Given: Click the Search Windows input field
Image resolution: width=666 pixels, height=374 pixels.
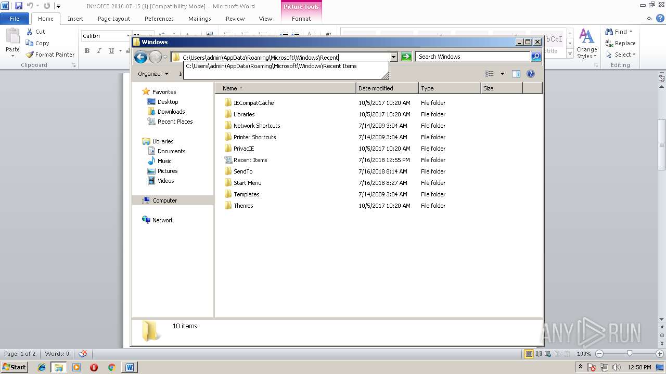Looking at the screenshot, I should (x=473, y=57).
